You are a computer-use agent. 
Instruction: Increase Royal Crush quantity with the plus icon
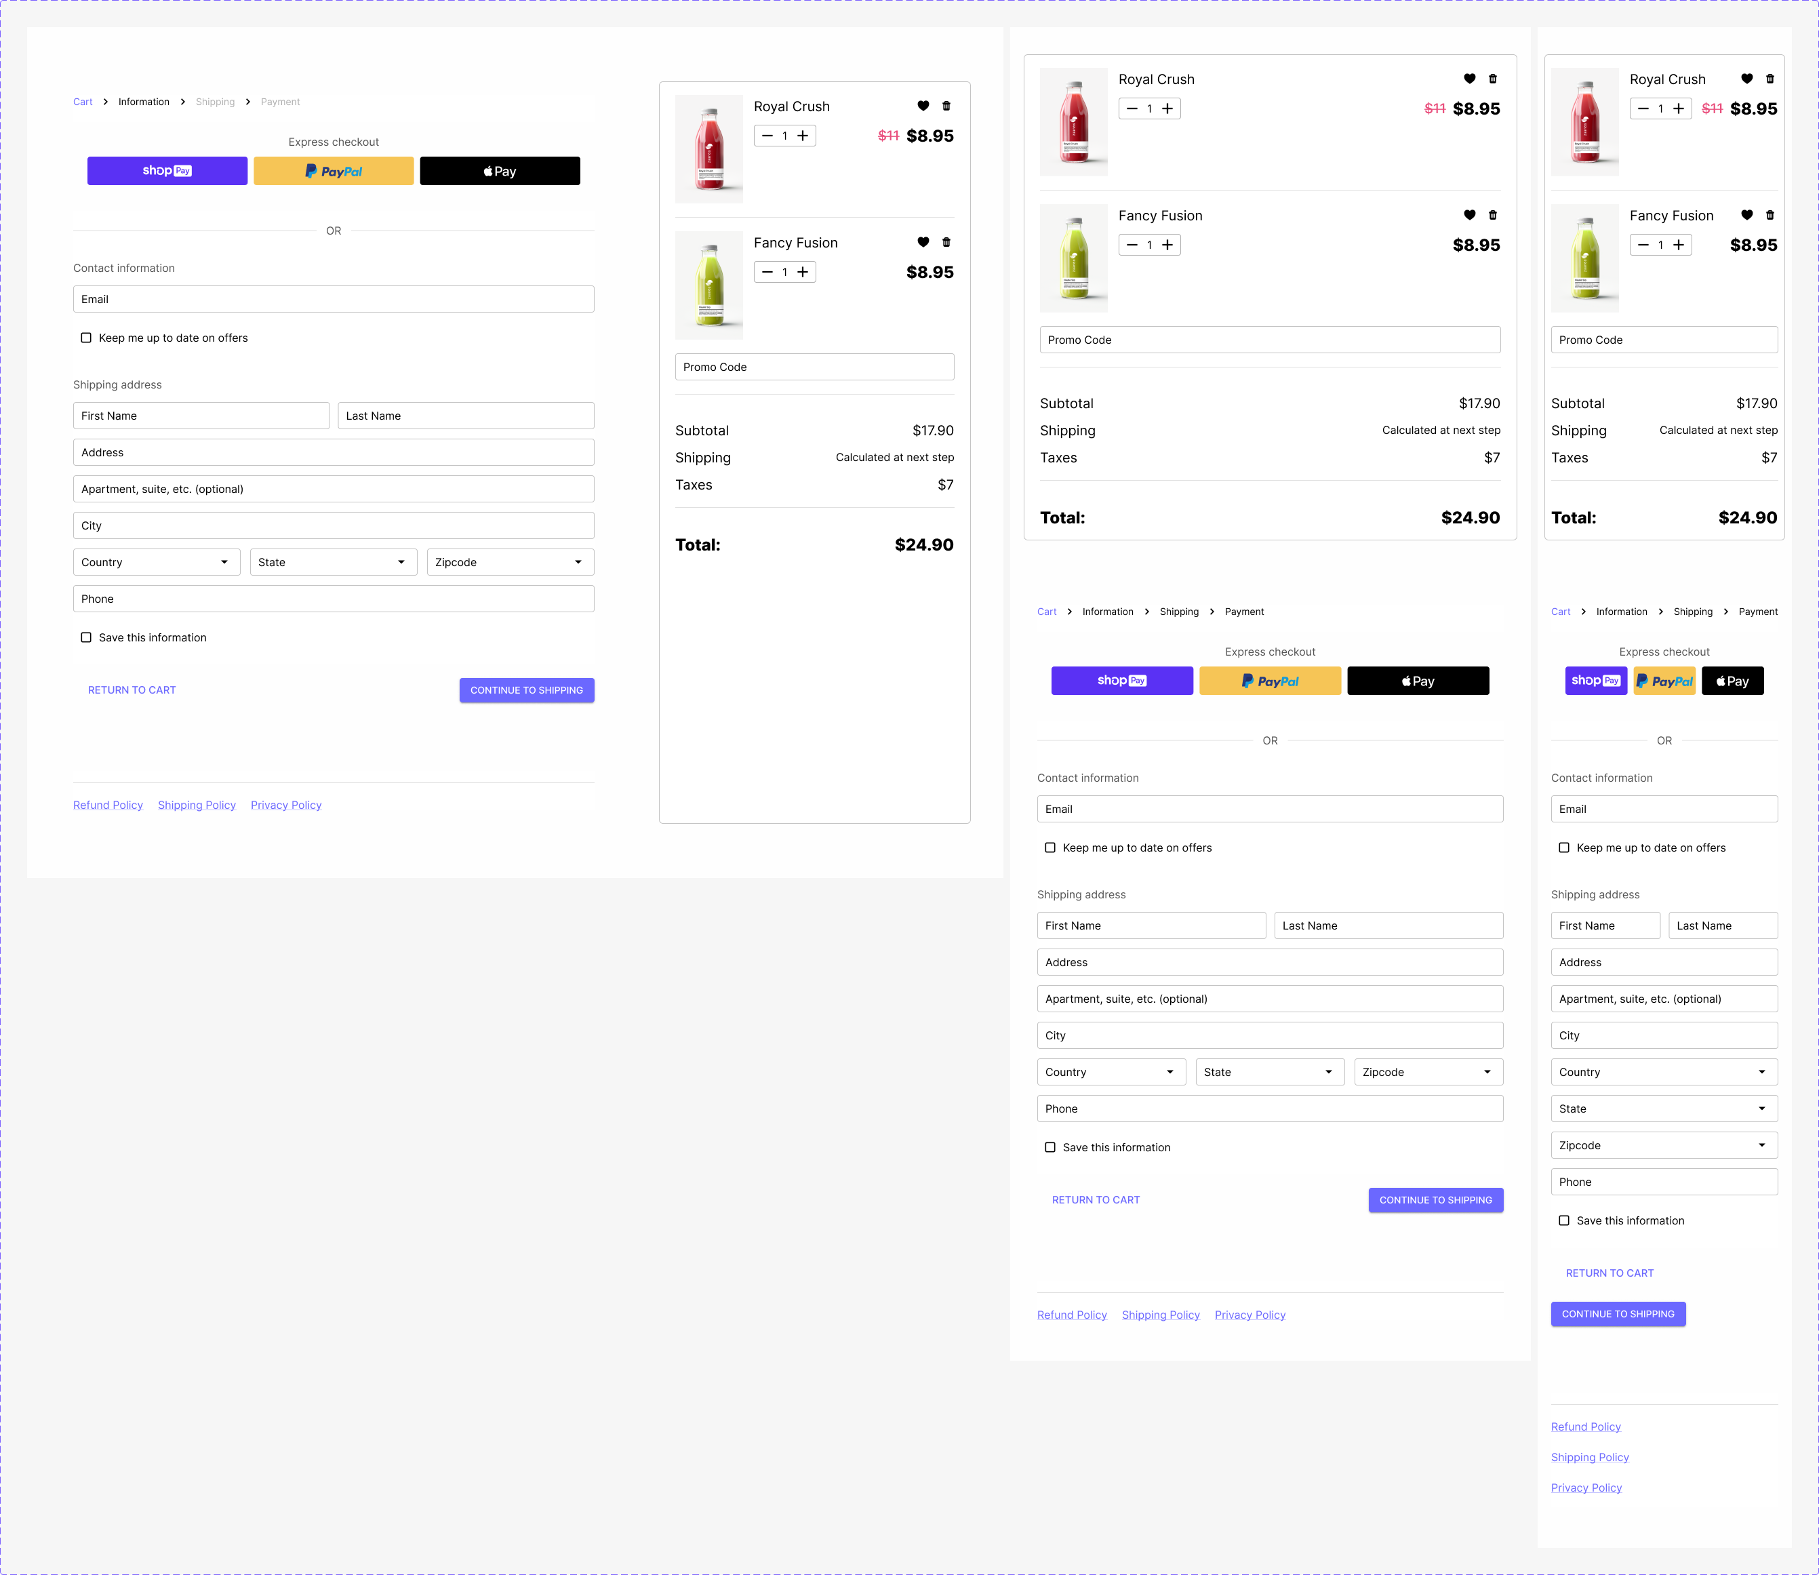click(802, 136)
